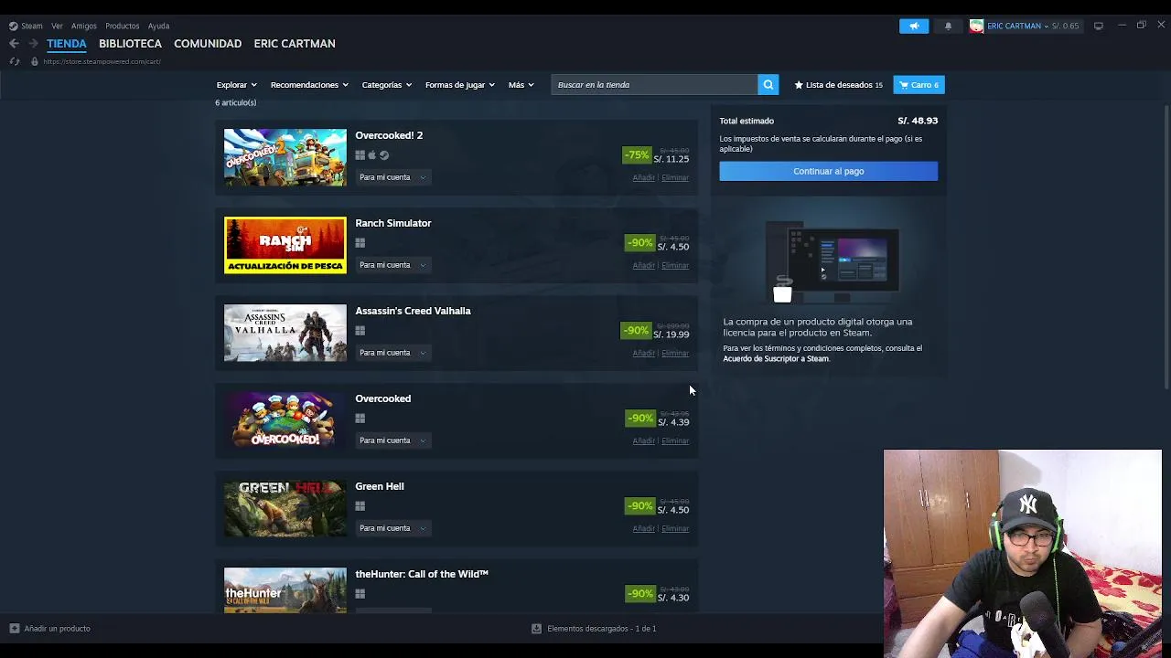Click the Windows icon under Green Hell
The height and width of the screenshot is (658, 1171).
tap(360, 506)
